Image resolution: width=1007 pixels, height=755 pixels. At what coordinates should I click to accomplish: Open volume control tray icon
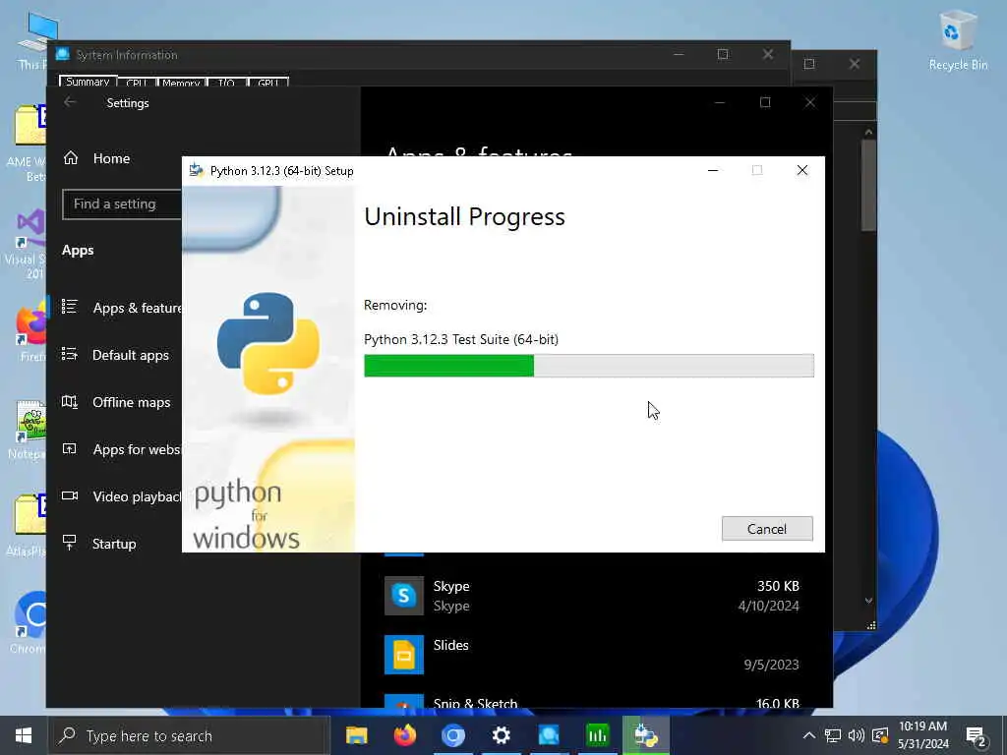click(857, 735)
